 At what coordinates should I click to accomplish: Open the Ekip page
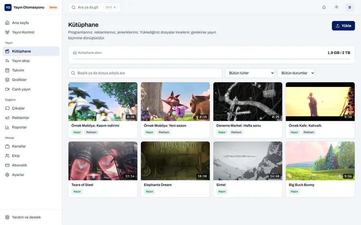click(31, 156)
